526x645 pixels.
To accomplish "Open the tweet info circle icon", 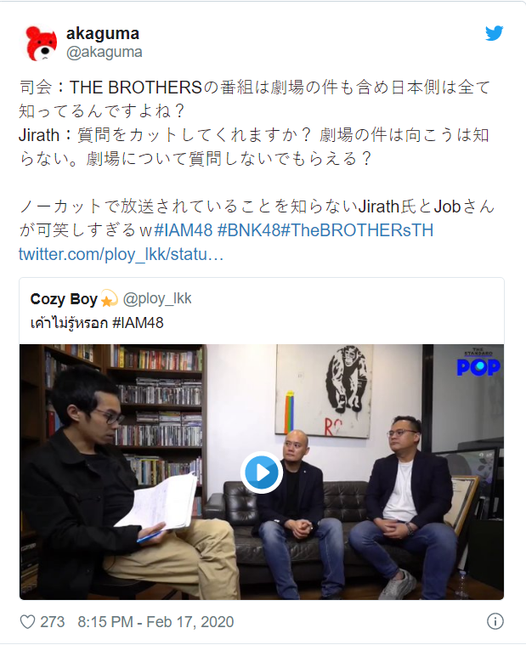I will 495,621.
